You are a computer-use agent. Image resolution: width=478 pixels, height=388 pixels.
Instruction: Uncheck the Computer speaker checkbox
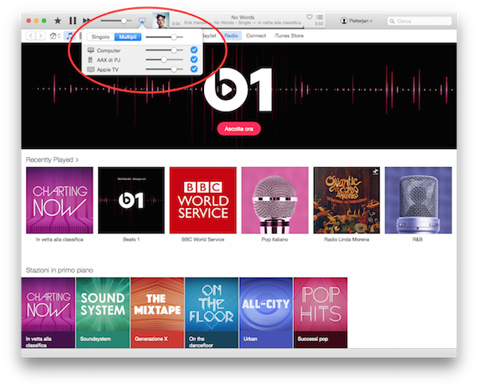(x=194, y=49)
